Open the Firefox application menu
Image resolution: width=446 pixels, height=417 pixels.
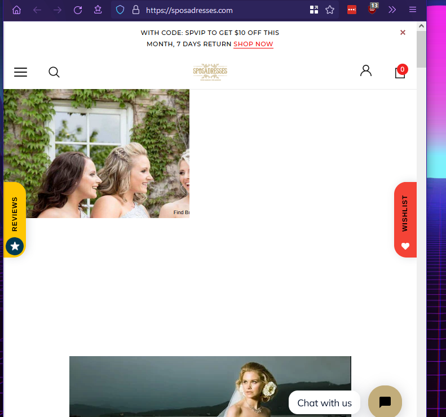413,10
